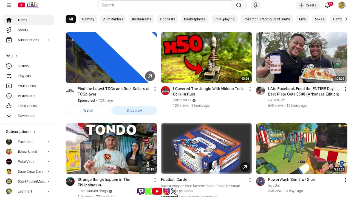The width and height of the screenshot is (351, 197).
Task: Click Dirtrider479 channel avatar
Action: 165,91
